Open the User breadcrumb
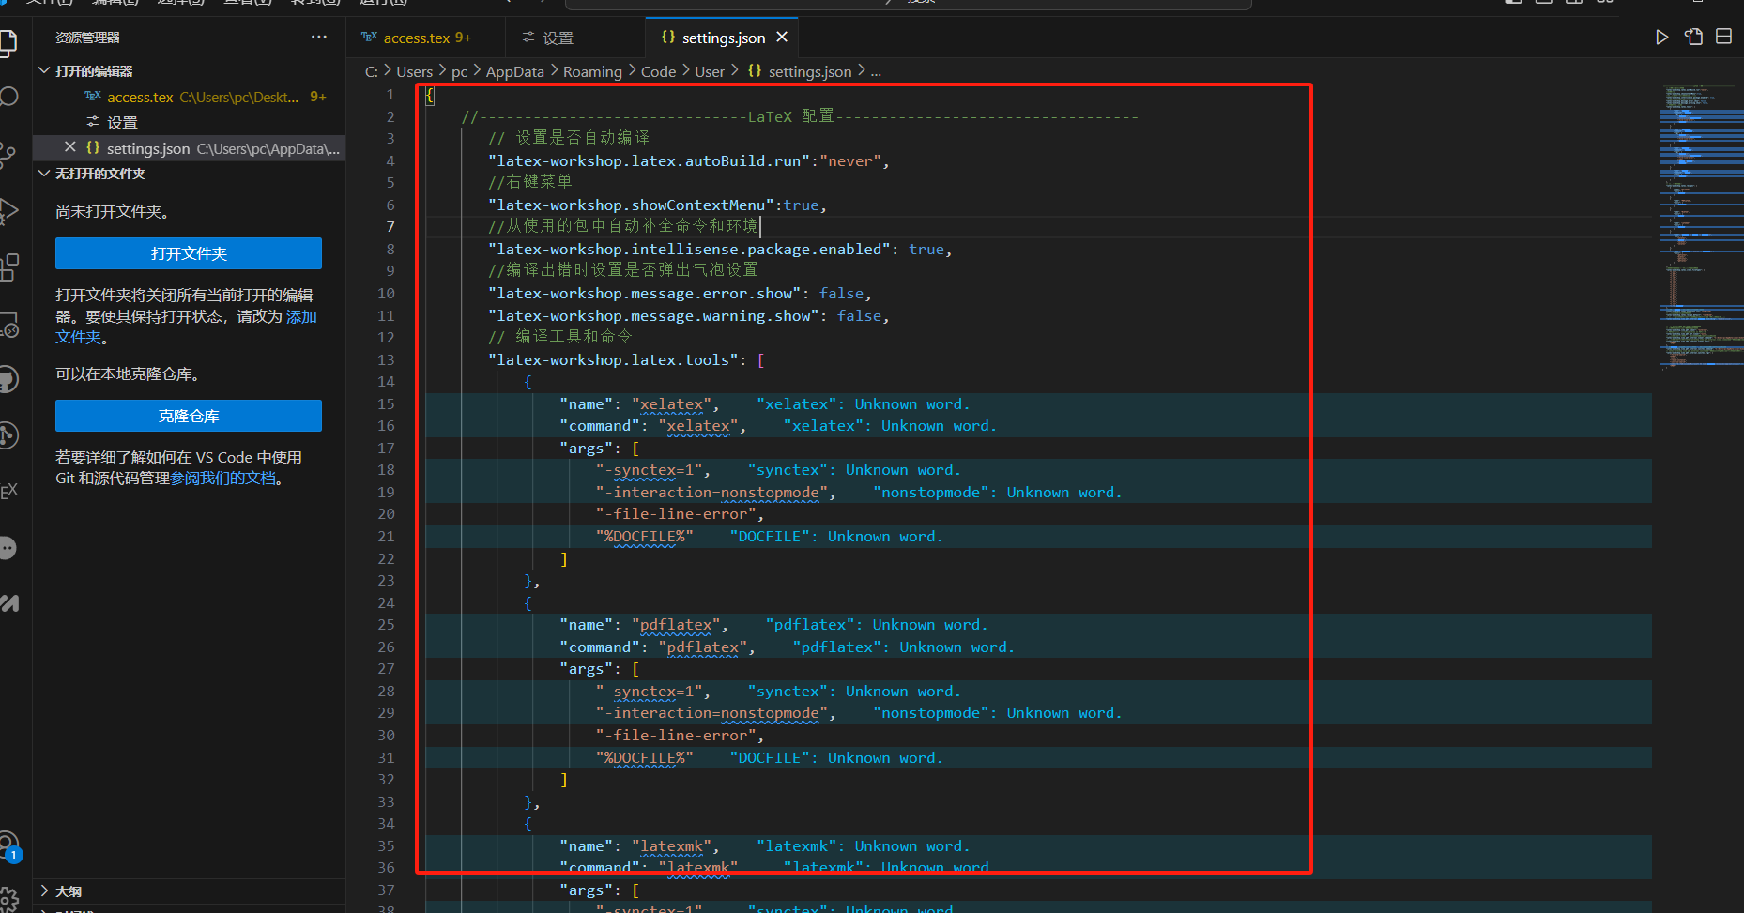 coord(710,71)
